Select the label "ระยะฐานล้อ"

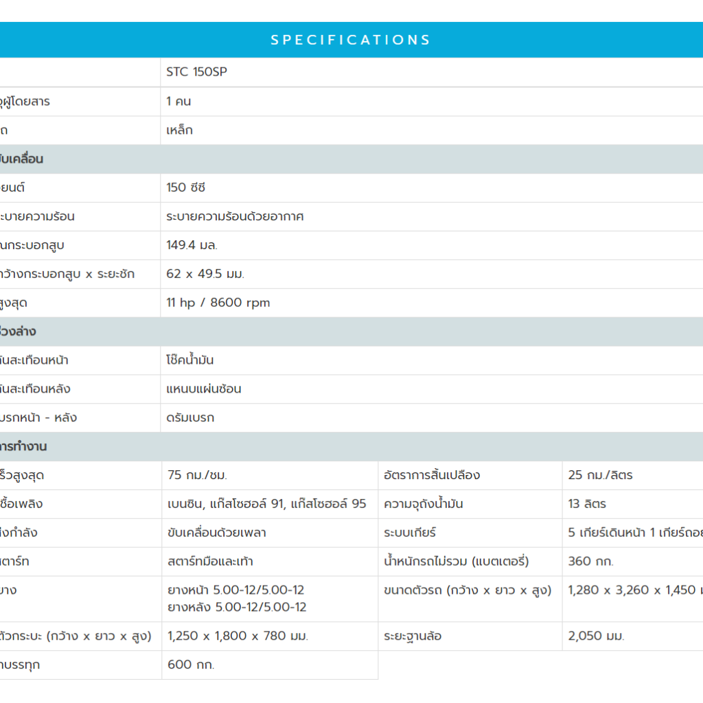[413, 636]
